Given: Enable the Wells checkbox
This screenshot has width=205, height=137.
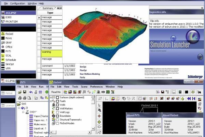Looking at the screenshot, I should 57,105.
